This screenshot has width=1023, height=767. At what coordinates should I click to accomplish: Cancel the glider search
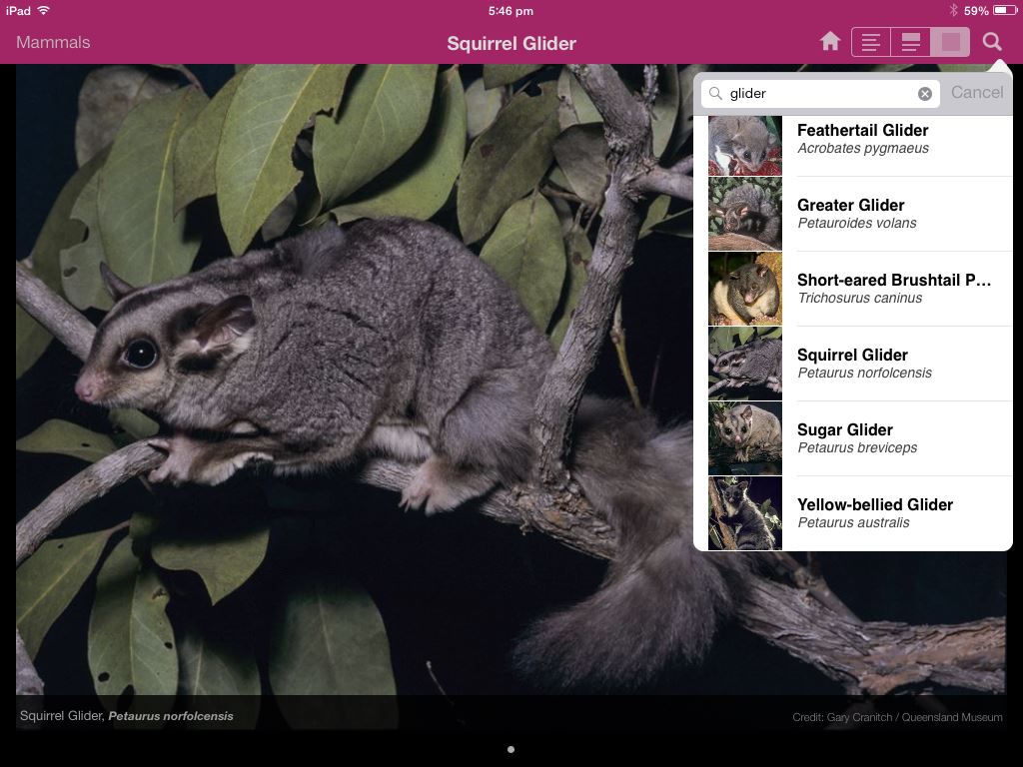[x=976, y=93]
